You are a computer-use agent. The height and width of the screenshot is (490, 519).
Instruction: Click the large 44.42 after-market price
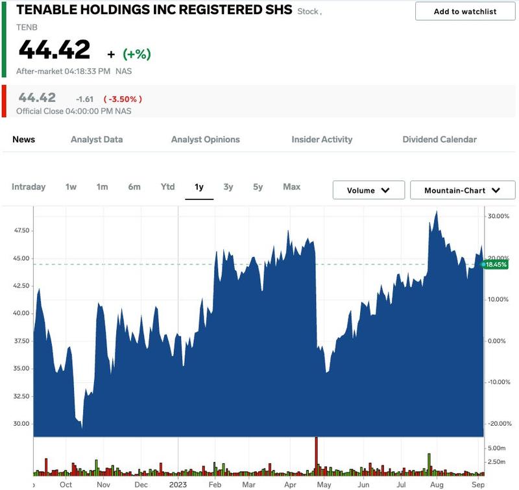(x=54, y=50)
